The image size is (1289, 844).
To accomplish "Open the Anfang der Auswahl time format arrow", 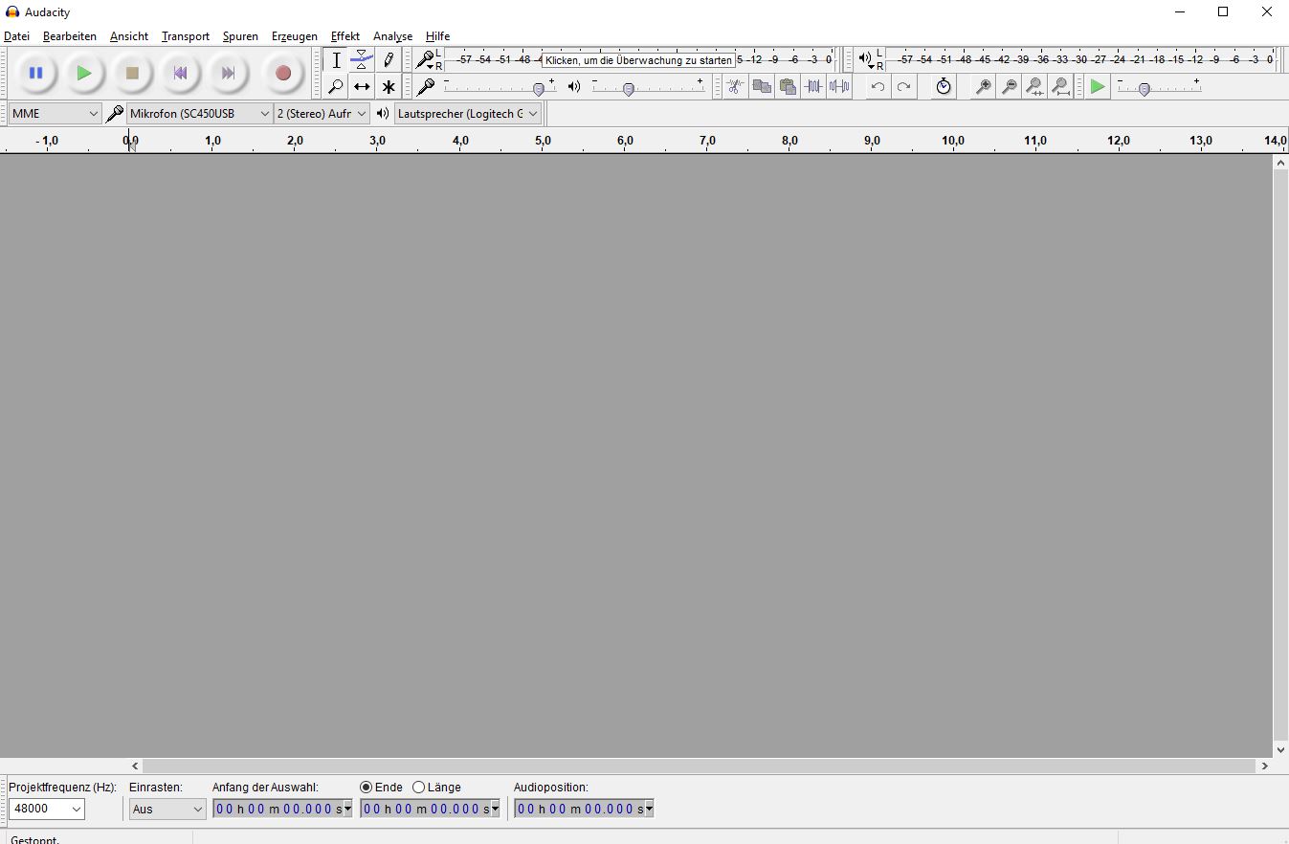I will click(347, 810).
